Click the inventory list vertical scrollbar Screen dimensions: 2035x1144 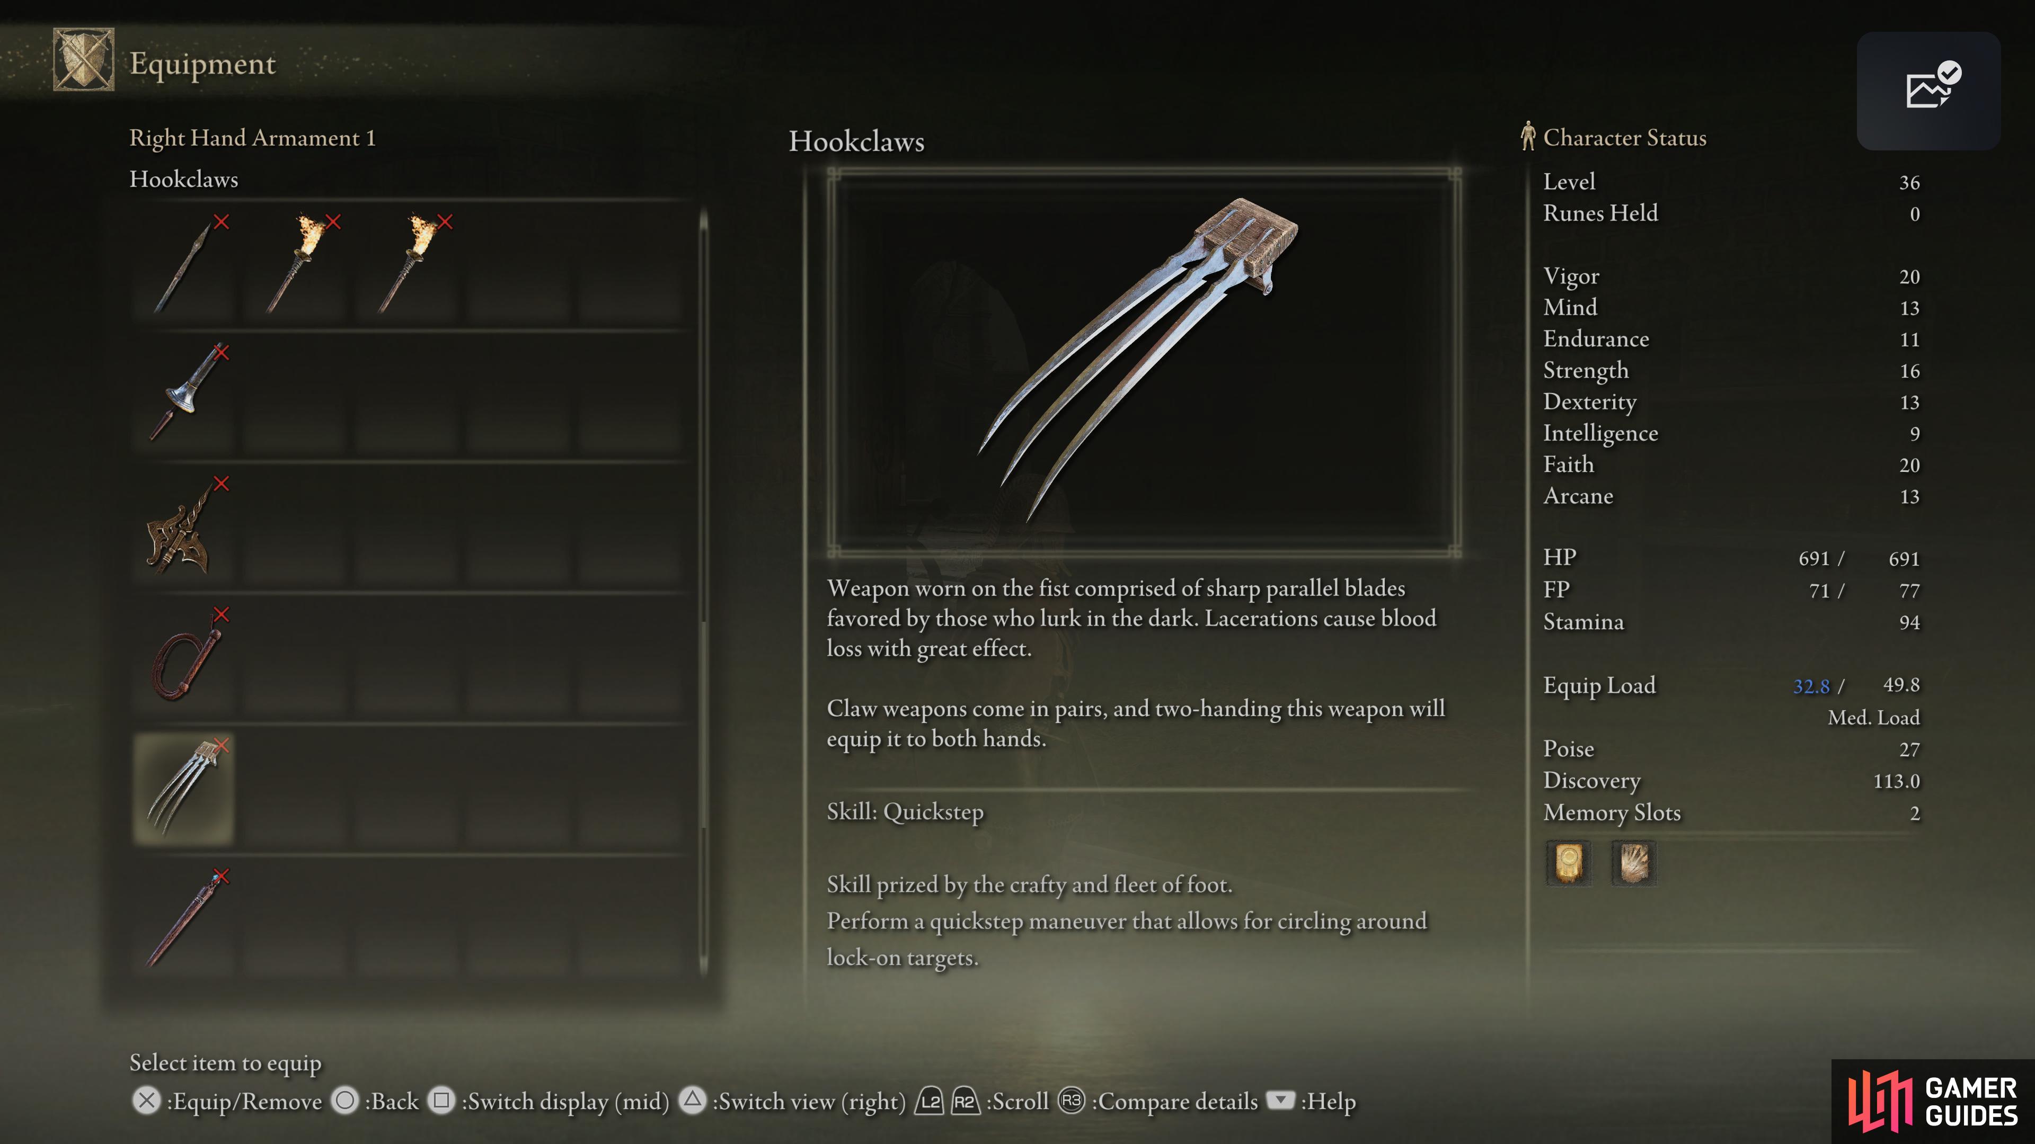703,592
